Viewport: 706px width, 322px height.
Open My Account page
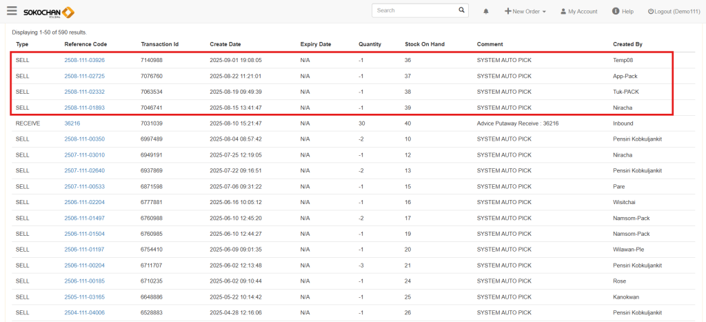[x=578, y=12]
